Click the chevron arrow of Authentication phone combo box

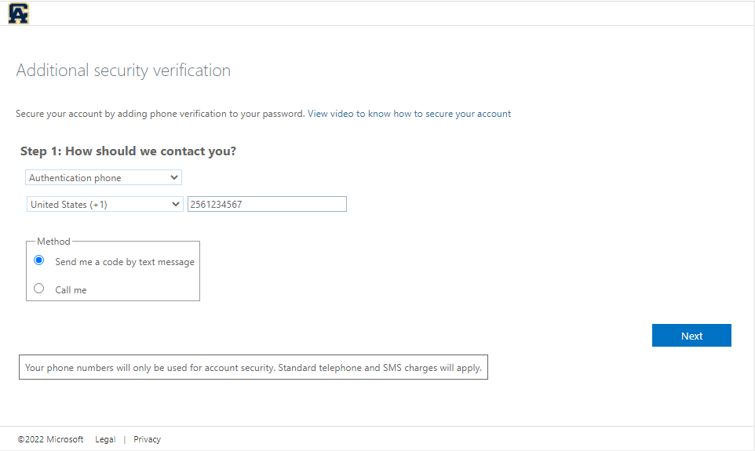pyautogui.click(x=173, y=177)
